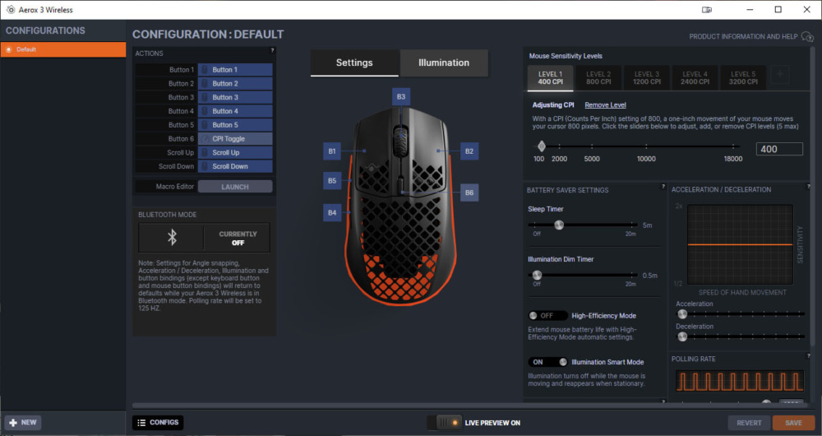Image resolution: width=822 pixels, height=436 pixels.
Task: Click the window mode icon in title bar
Action: coord(707,9)
